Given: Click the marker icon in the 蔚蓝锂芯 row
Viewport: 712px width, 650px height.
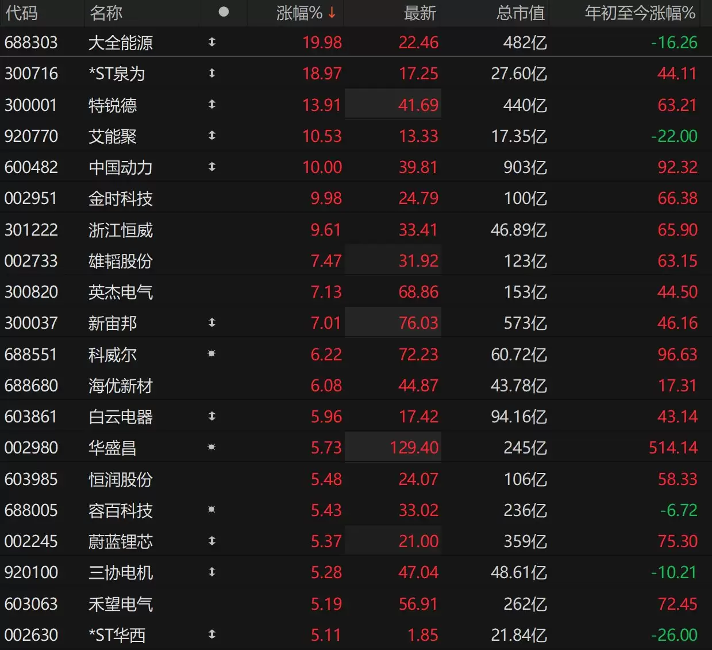Looking at the screenshot, I should 211,540.
